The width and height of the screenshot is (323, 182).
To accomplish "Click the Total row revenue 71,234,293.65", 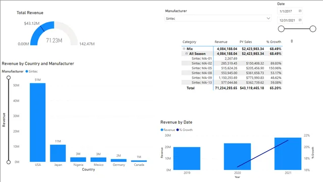I will pos(226,88).
